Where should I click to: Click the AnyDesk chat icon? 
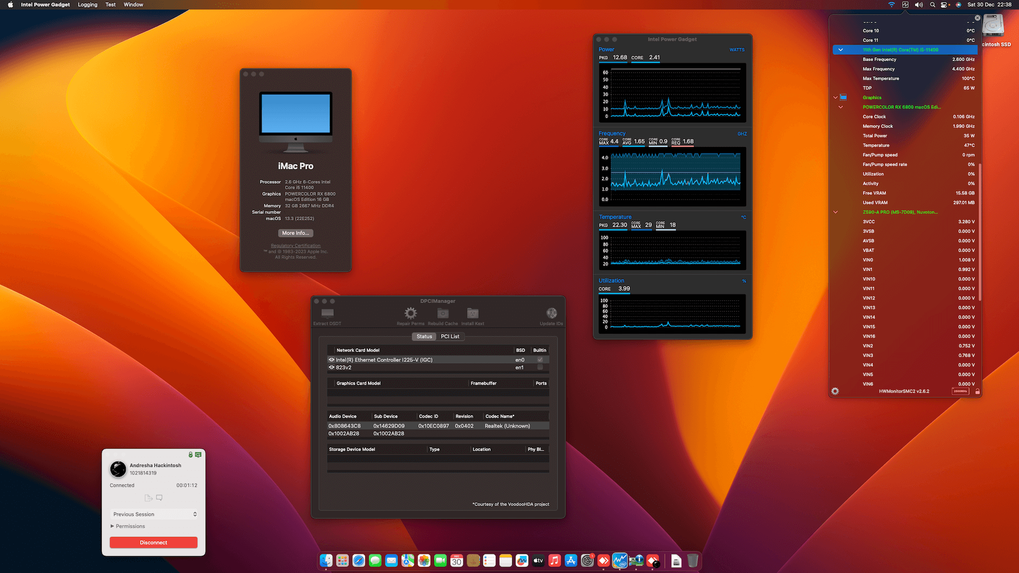[x=159, y=498]
